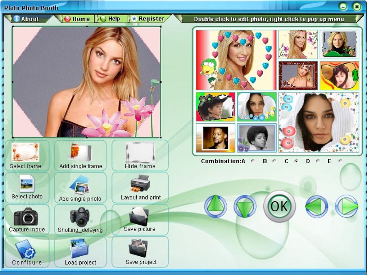Confirm with the round OK button

pos(279,206)
